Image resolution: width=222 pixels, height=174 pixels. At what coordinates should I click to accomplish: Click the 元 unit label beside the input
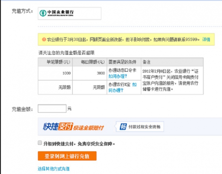point(69,109)
